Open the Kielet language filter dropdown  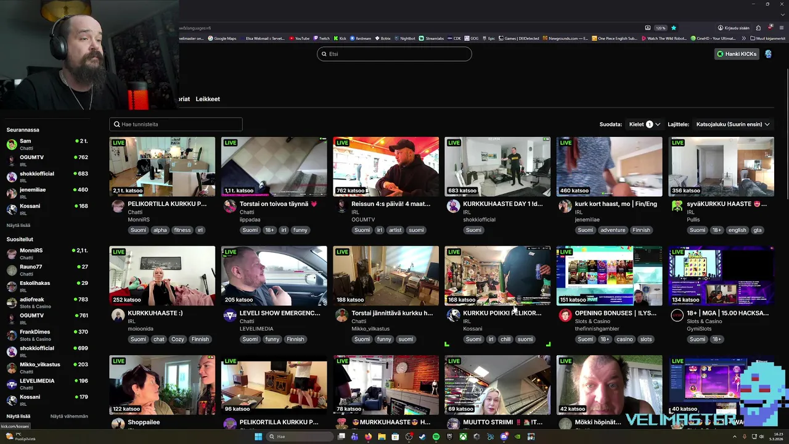coord(645,125)
